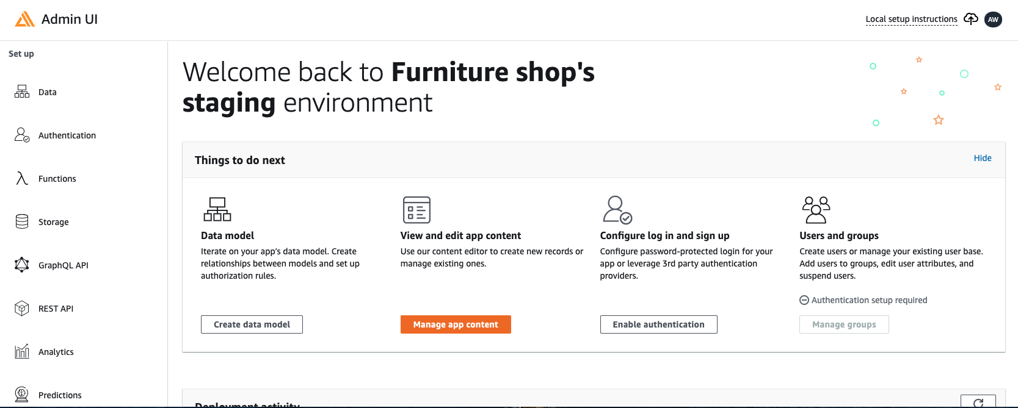Screen dimensions: 1018x408
Task: Select the Storage database icon
Action: tap(22, 221)
